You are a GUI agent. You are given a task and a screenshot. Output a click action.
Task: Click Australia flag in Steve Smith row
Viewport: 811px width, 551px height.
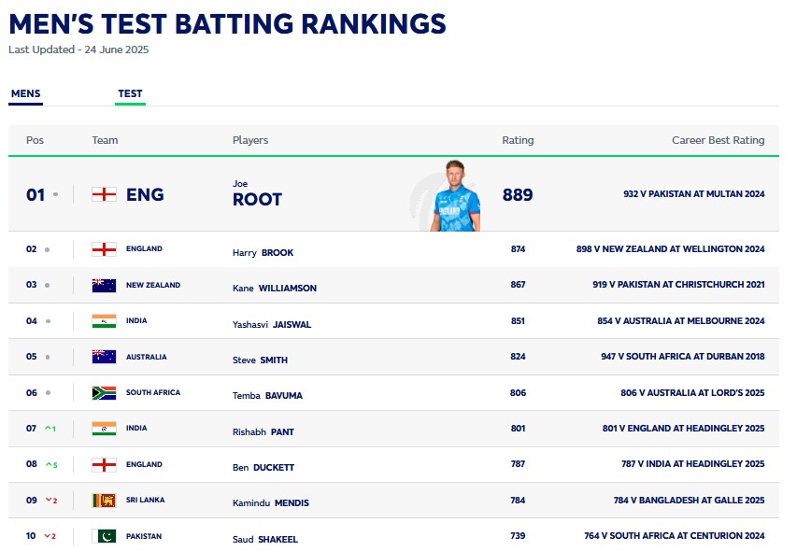104,357
